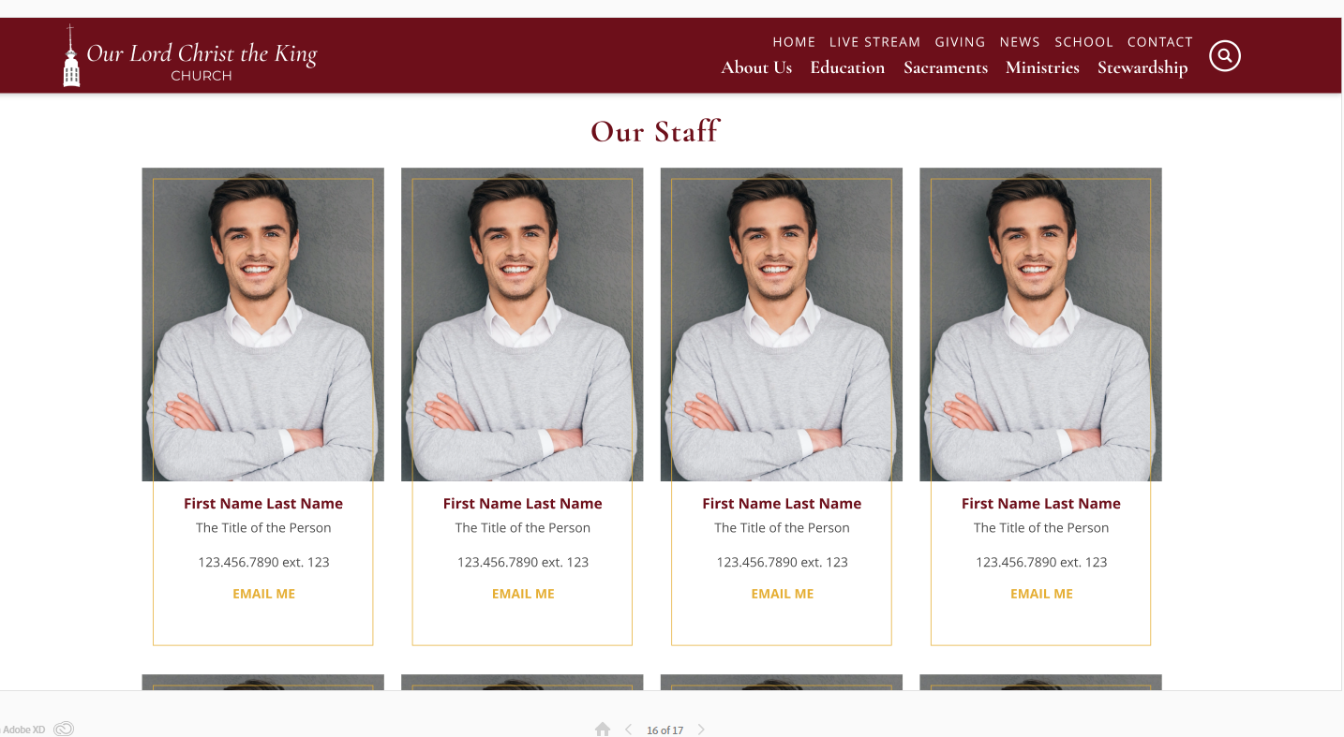Viewport: 1344px width, 737px height.
Task: Click the Creative Cloud icon at bottom-left
Action: pos(64,729)
